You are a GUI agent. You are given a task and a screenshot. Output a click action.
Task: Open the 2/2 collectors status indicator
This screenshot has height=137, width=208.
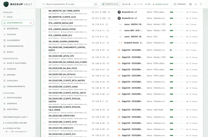pyautogui.click(x=148, y=4)
